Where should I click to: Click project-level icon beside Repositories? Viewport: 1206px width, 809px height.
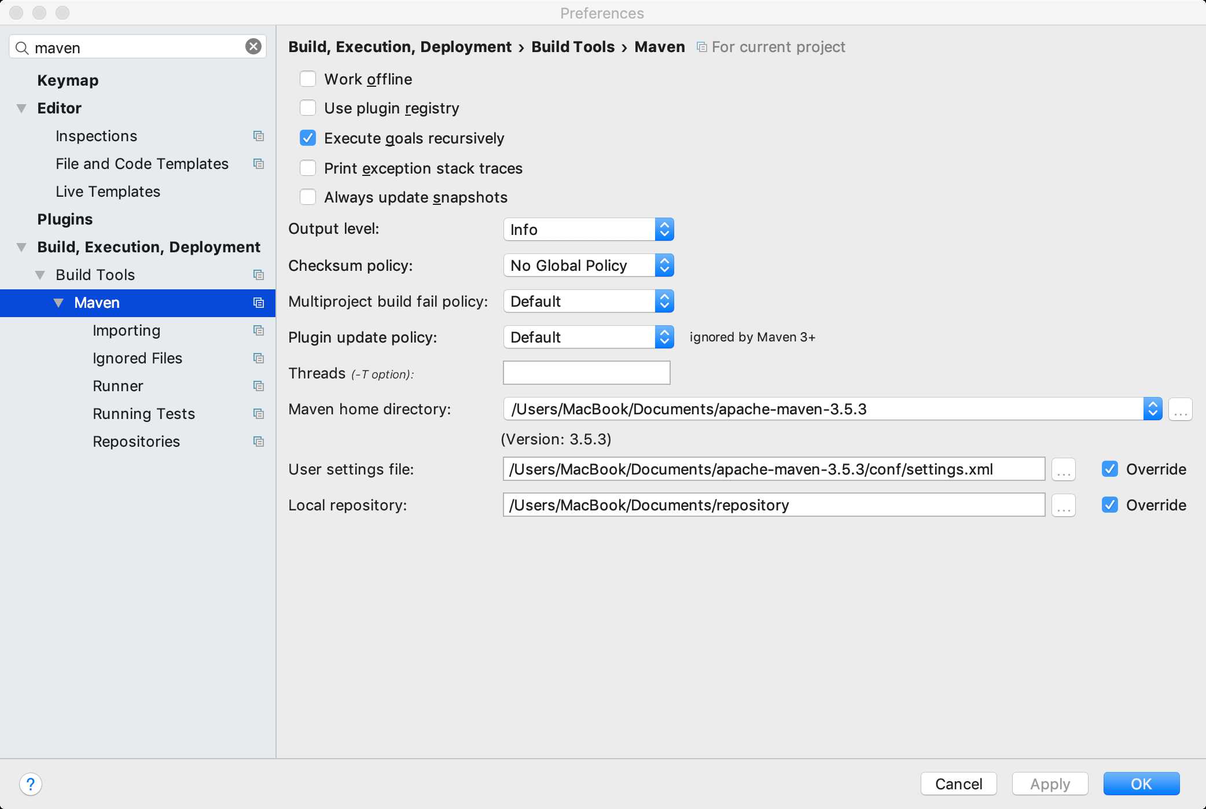pos(259,442)
